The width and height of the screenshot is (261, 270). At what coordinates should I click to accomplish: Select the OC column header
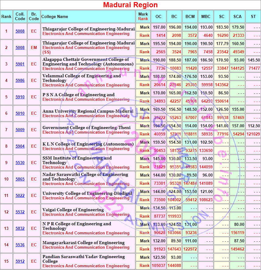click(158, 16)
